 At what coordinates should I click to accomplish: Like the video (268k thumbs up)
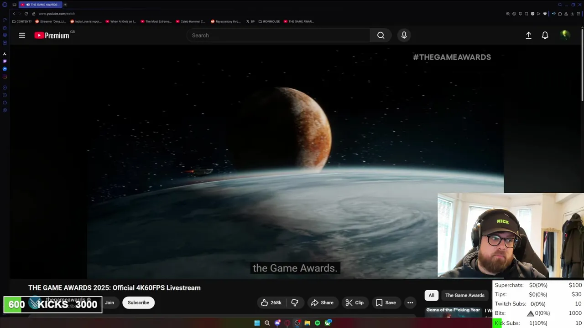(271, 302)
